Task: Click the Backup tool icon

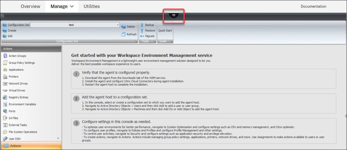Action: (x=142, y=25)
